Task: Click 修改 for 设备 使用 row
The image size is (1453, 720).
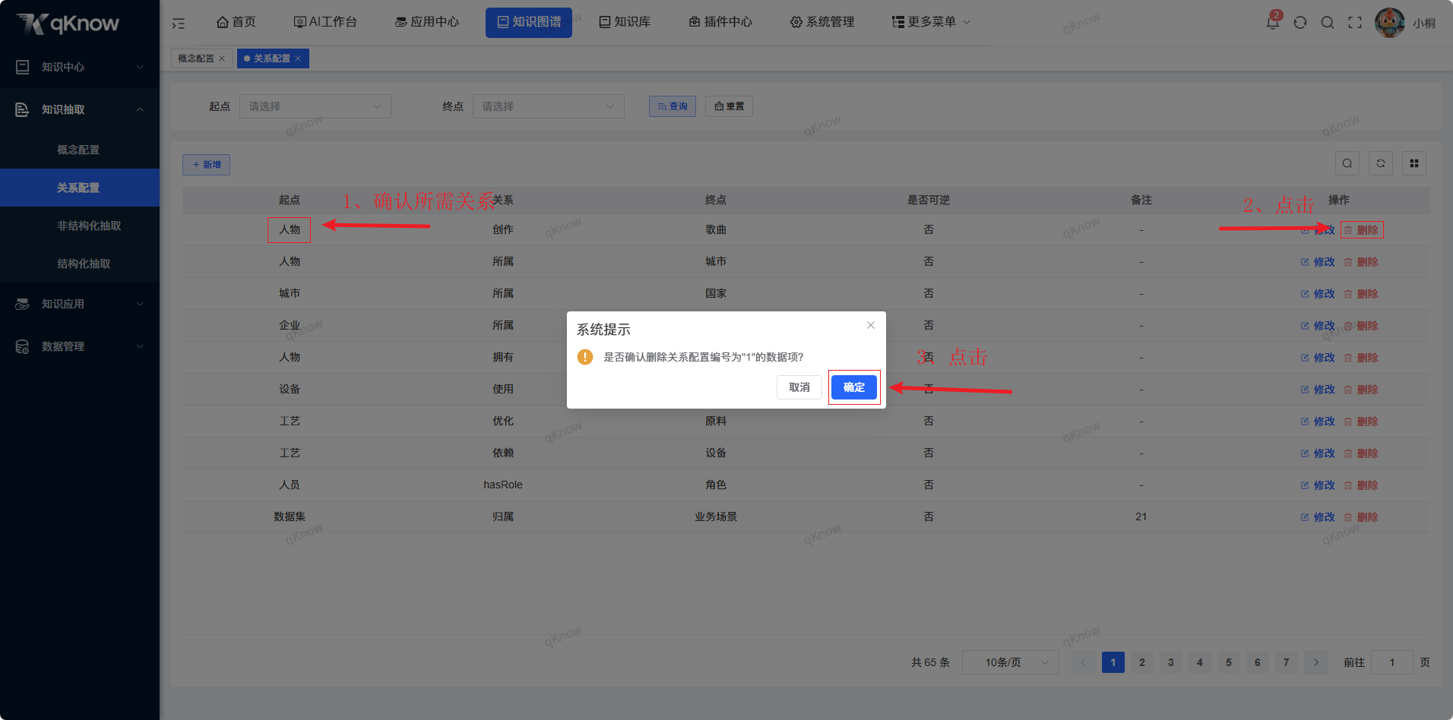Action: point(1318,390)
